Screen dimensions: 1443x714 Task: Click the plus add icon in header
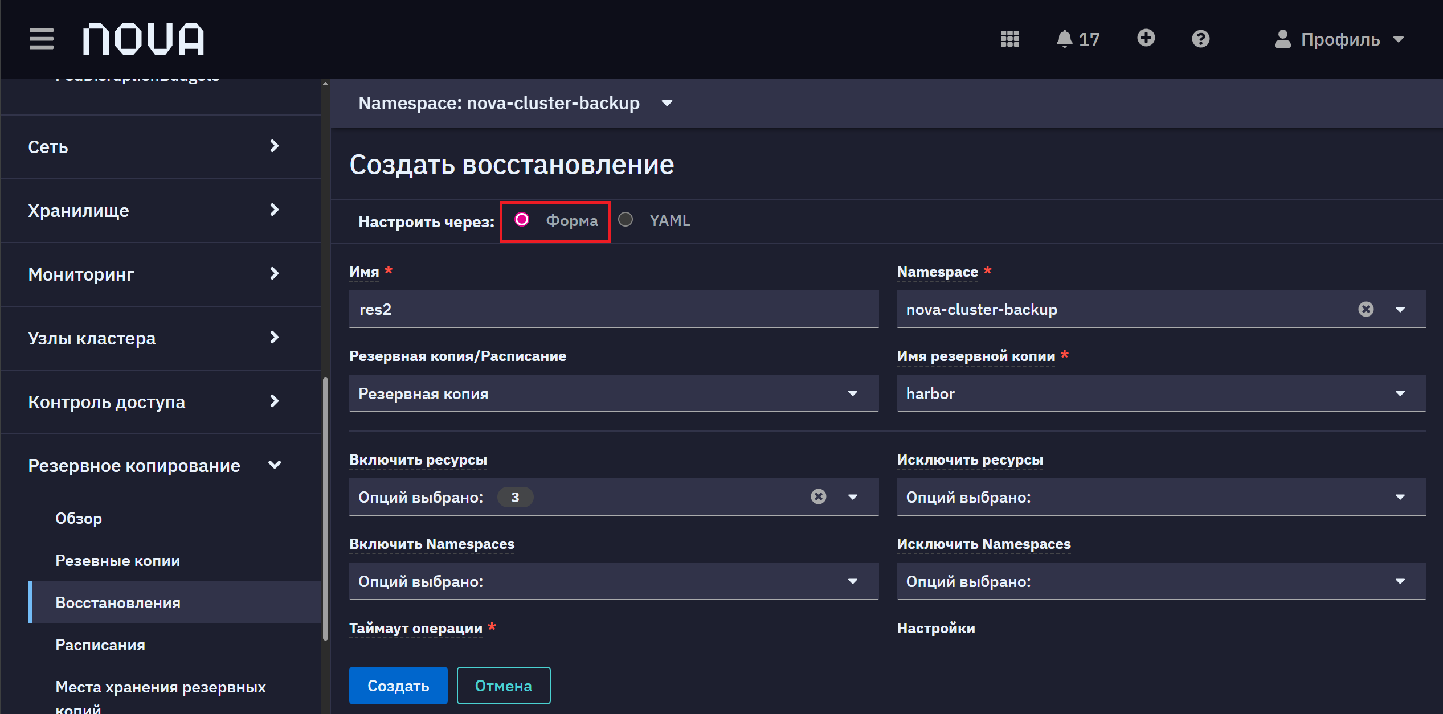pos(1146,38)
